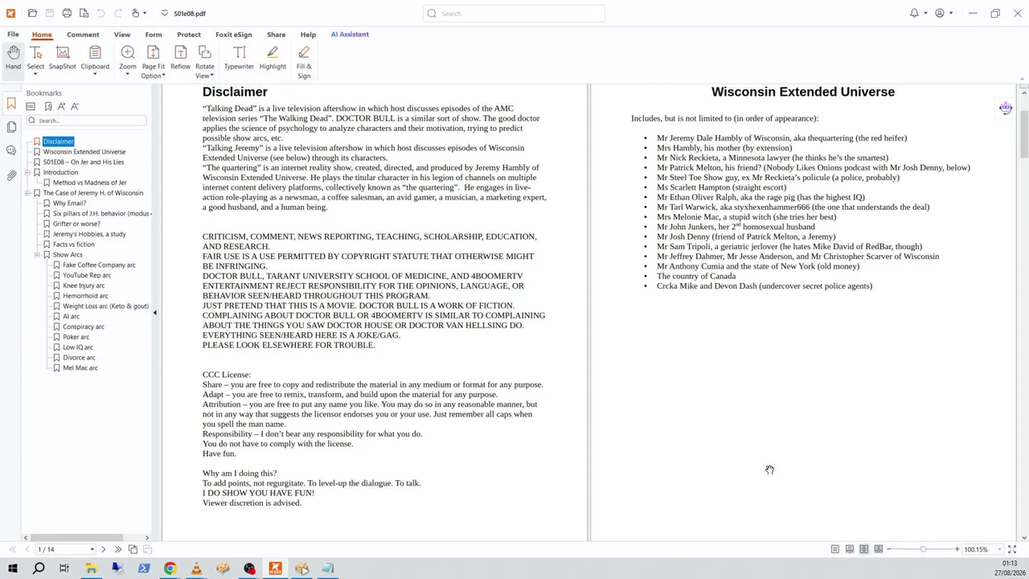Open the Attachments paperclip panel icon
Viewport: 1029px width, 579px height.
(11, 175)
